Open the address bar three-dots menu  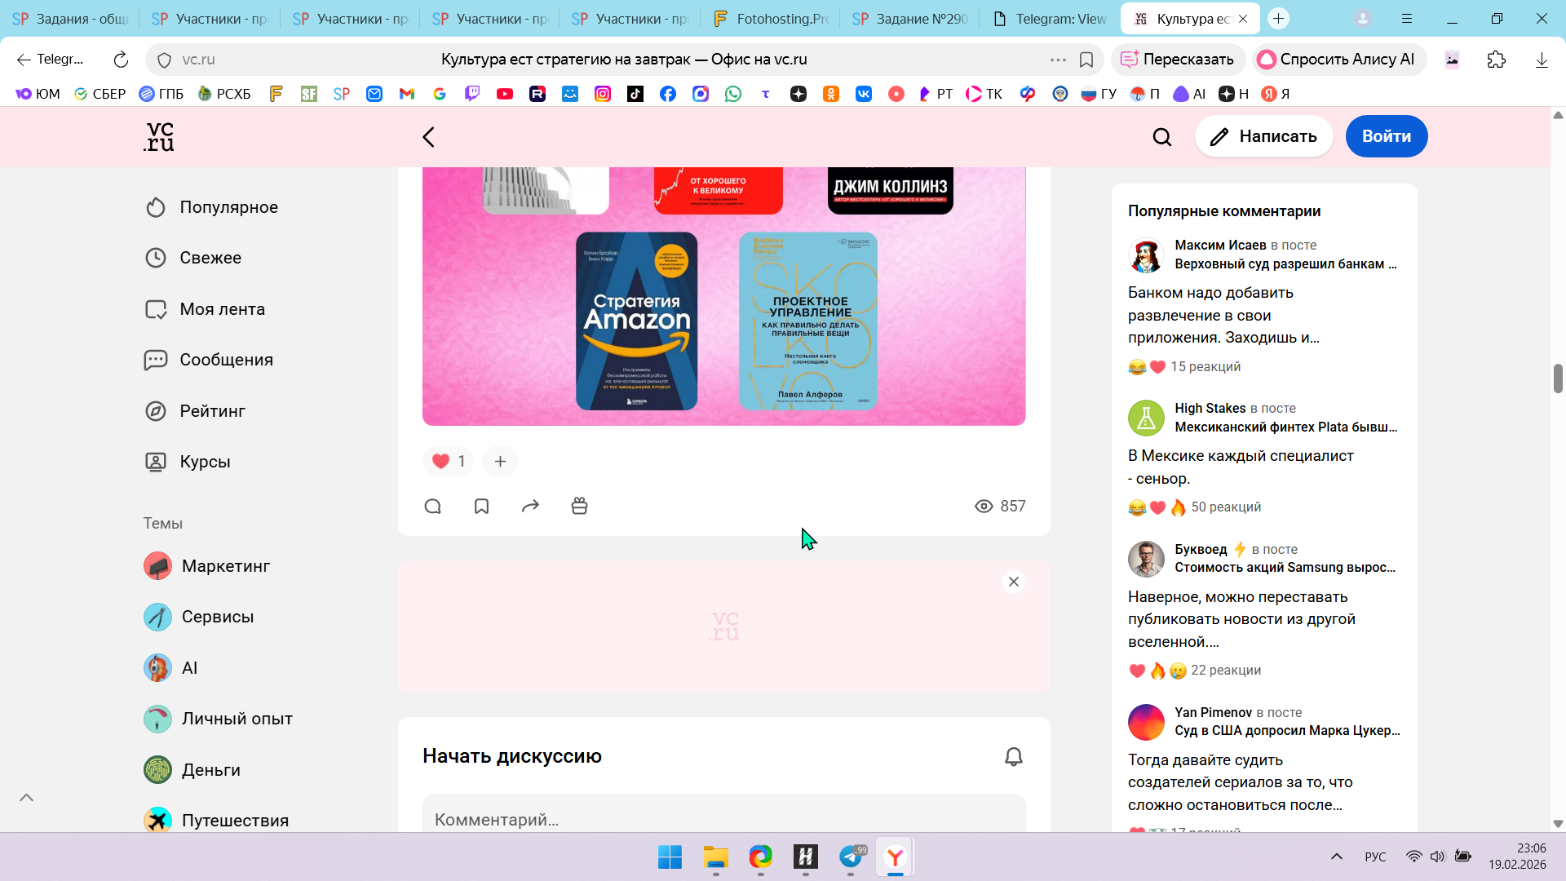pyautogui.click(x=1058, y=60)
